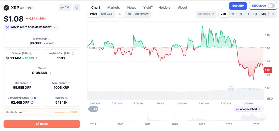Click the Circulating supply info icon
Screen dimensions: 279x131
32,98
